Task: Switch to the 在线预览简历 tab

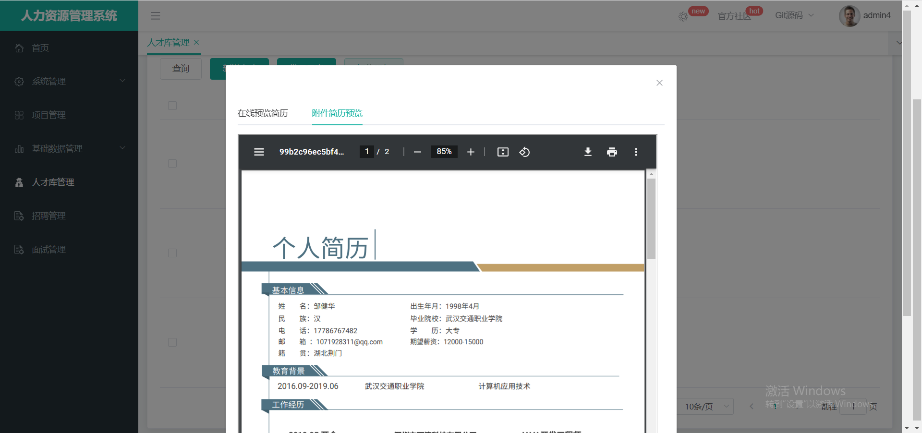Action: (x=262, y=113)
